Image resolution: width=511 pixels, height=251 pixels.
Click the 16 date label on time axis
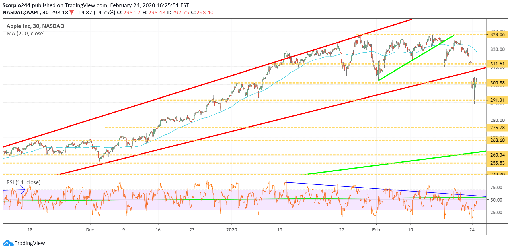click(158, 230)
